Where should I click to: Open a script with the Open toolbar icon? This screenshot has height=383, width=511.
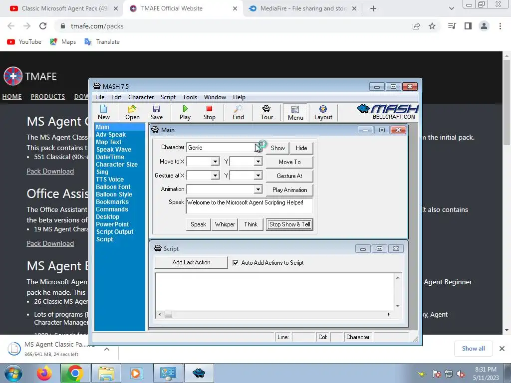(x=132, y=112)
